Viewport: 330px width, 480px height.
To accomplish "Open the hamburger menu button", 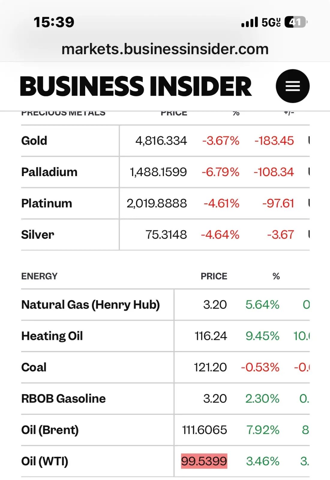I will pos(292,86).
